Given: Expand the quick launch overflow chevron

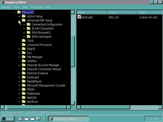Looking at the screenshot, I should pos(44,118).
